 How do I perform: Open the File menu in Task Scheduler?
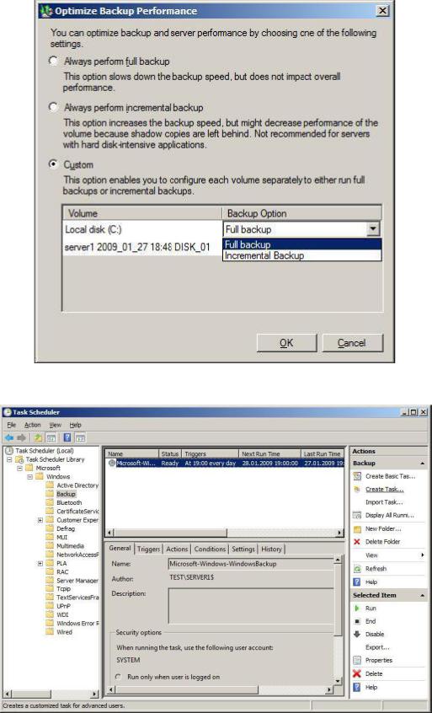[11, 425]
